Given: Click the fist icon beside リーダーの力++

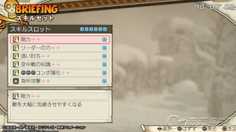Looking at the screenshot, I should (16, 48).
